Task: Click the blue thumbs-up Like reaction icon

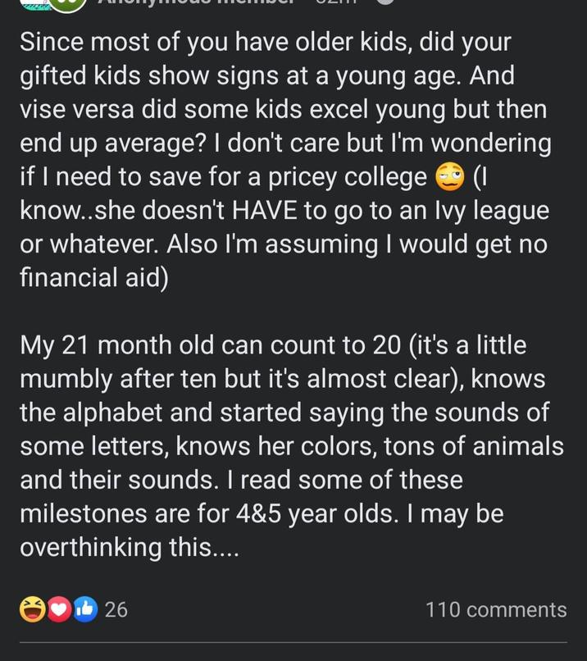Action: click(x=83, y=609)
